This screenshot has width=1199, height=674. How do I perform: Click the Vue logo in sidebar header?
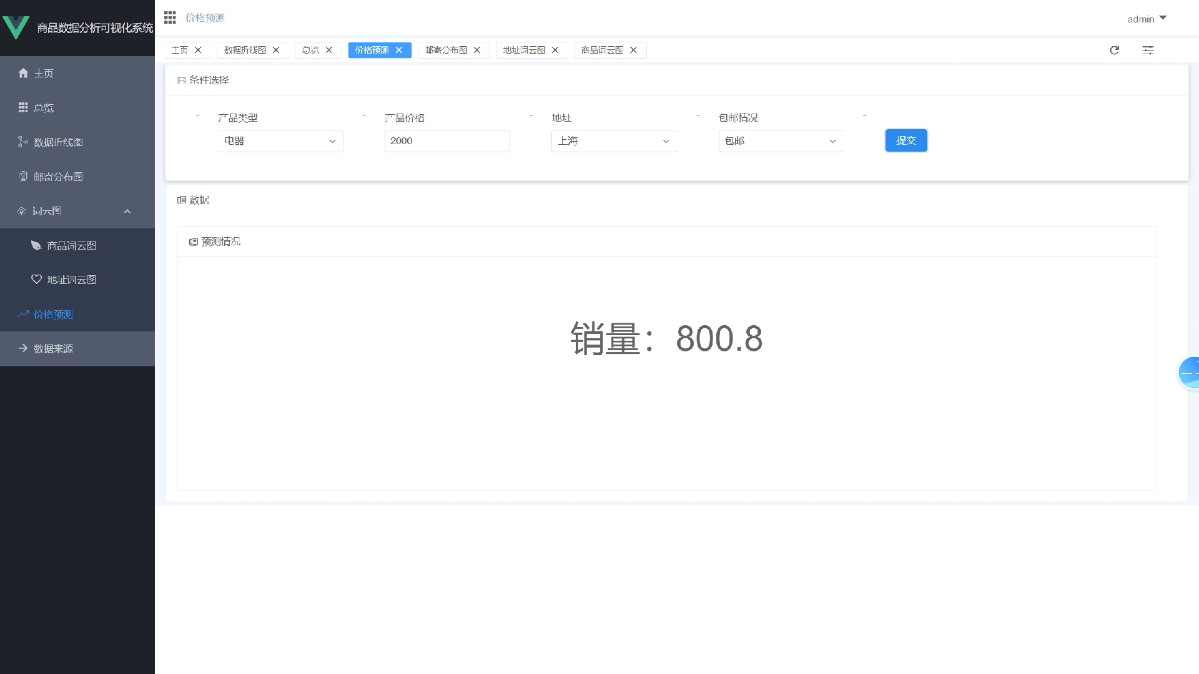tap(16, 27)
